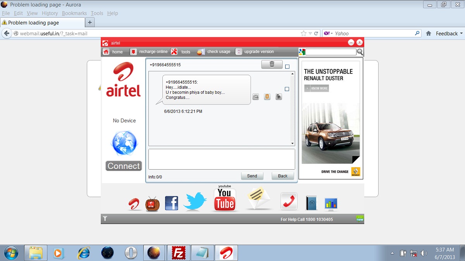The height and width of the screenshot is (261, 465).
Task: Click the volume speaker tray icon
Action: pyautogui.click(x=424, y=253)
